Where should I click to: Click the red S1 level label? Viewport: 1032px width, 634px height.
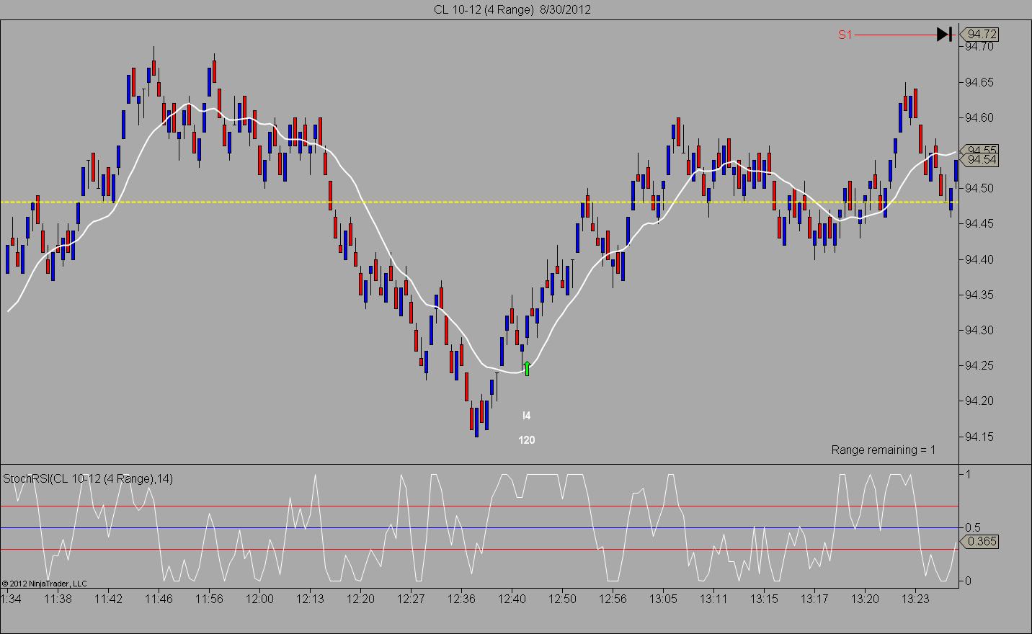pyautogui.click(x=845, y=35)
